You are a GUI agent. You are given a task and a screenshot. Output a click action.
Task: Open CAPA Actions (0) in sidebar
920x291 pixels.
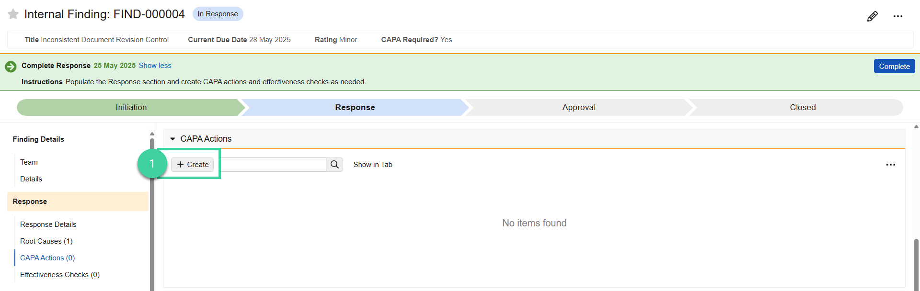47,258
